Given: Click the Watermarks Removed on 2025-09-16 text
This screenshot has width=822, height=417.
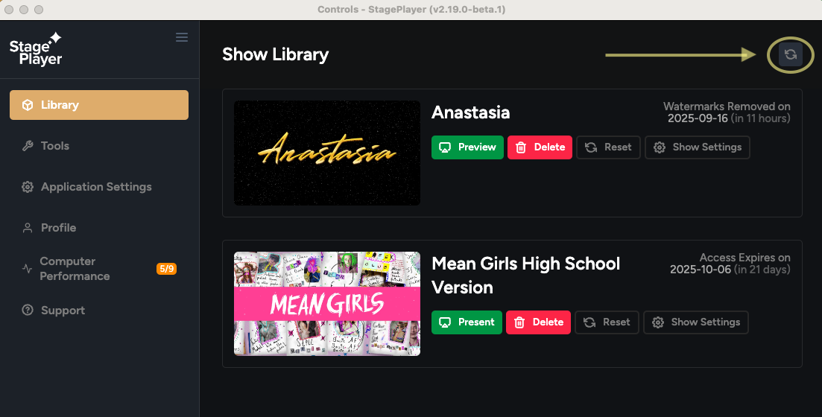Looking at the screenshot, I should pyautogui.click(x=727, y=112).
